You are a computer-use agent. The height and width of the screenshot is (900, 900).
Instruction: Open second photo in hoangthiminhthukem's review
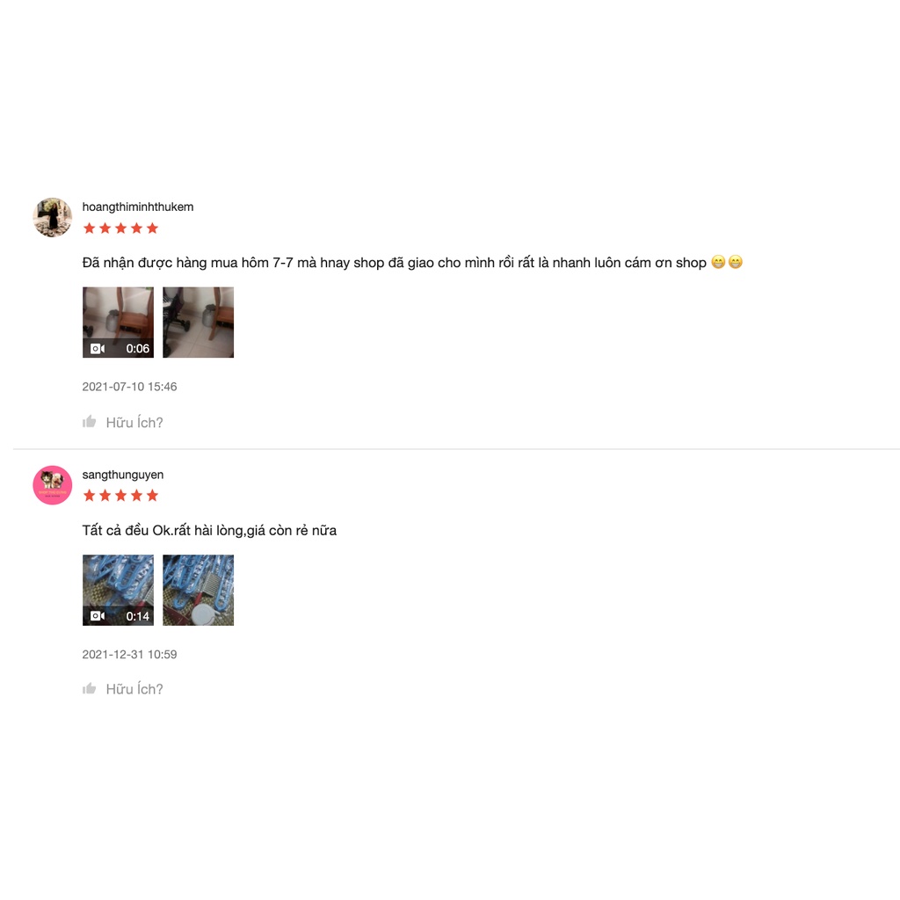(x=198, y=322)
